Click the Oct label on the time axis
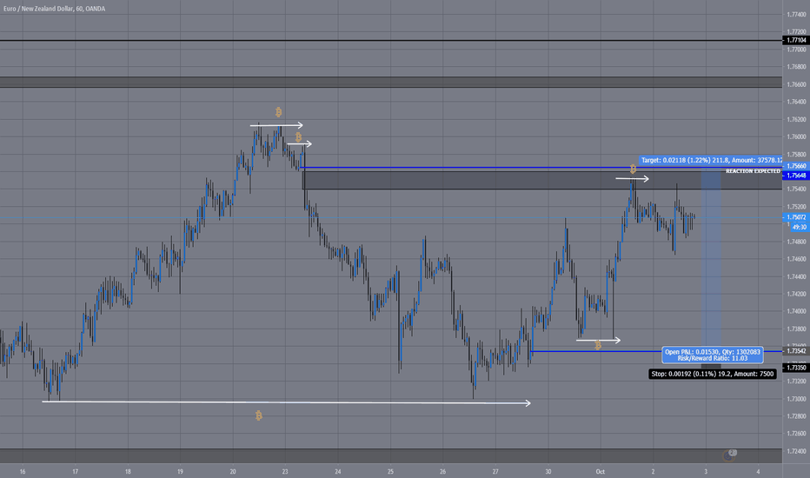Viewport: 810px width, 478px height. [601, 472]
